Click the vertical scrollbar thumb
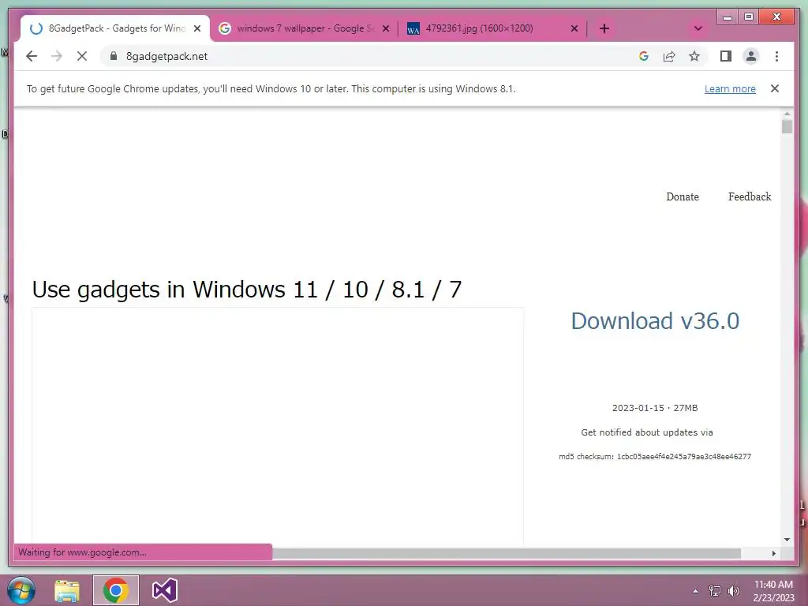The height and width of the screenshot is (606, 808). (x=787, y=127)
